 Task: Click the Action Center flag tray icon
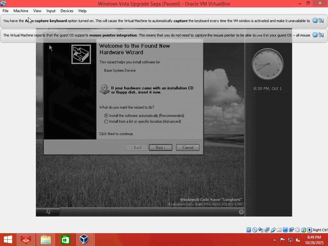pos(282,240)
